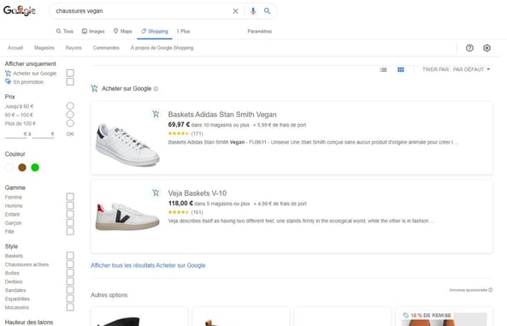Submit search with the magnifier icon
This screenshot has width=507, height=326.
coord(267,11)
